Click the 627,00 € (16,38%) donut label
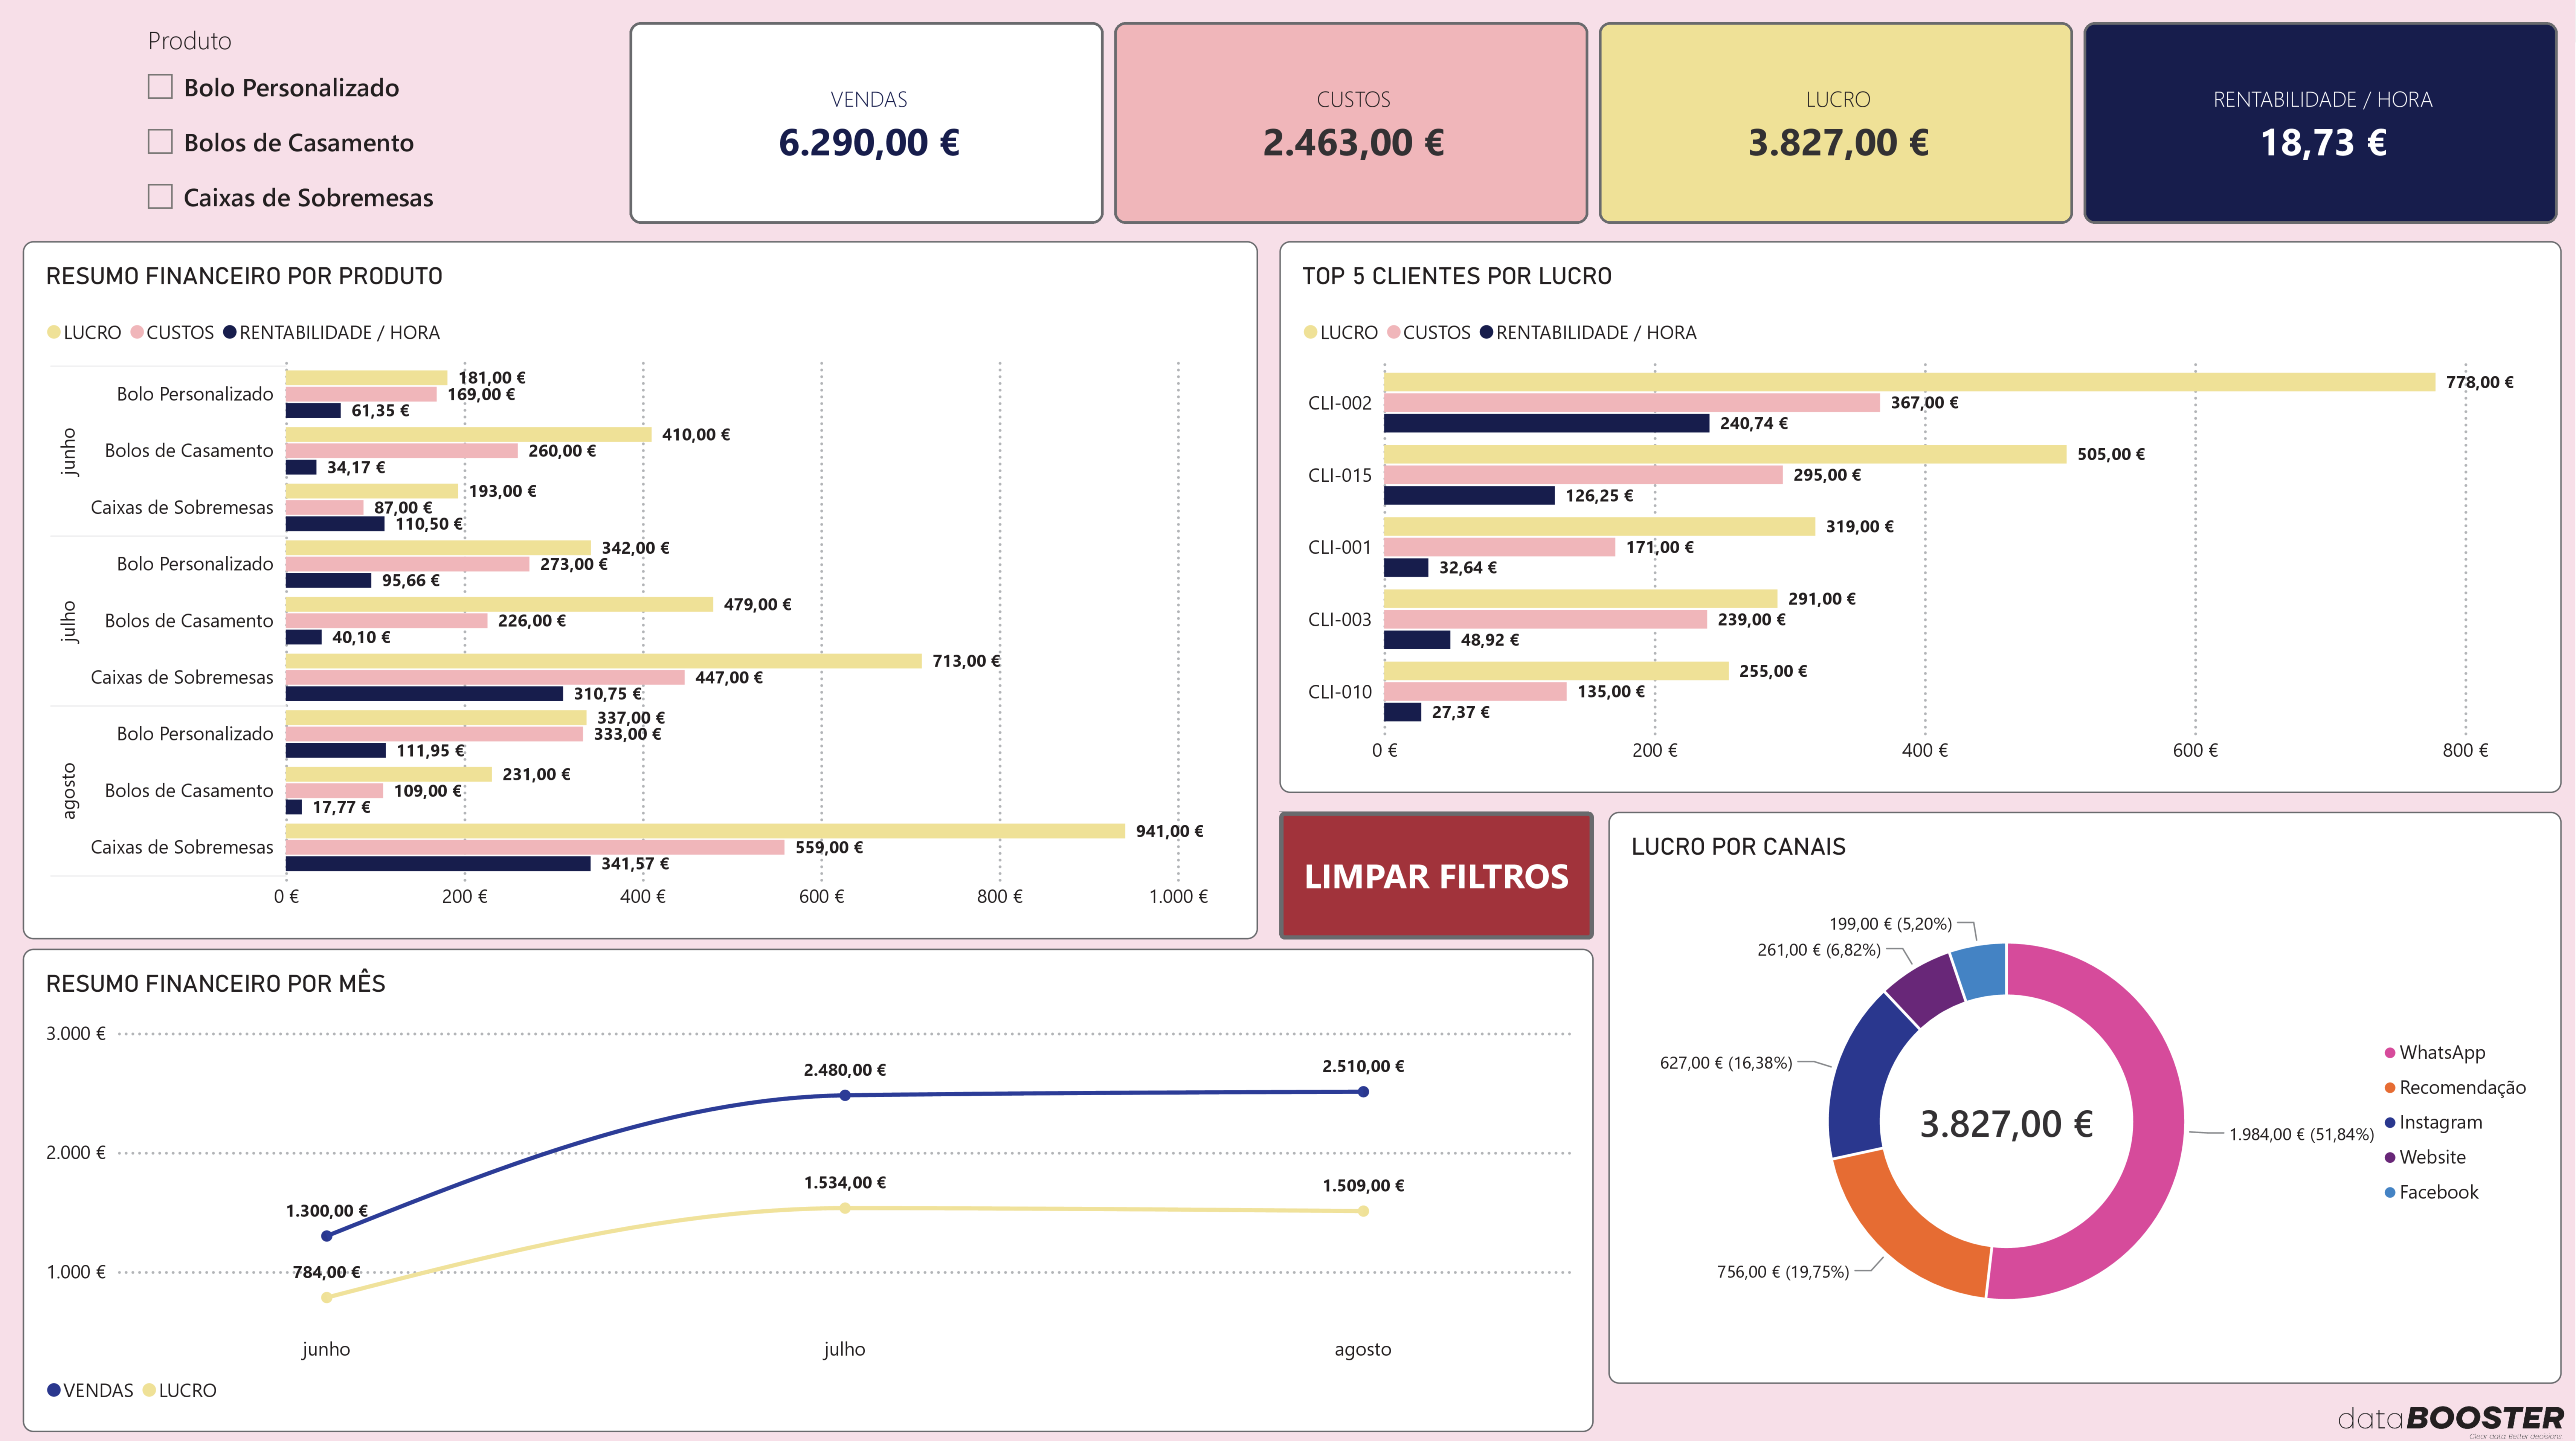Viewport: 2576px width, 1441px height. [1726, 1063]
